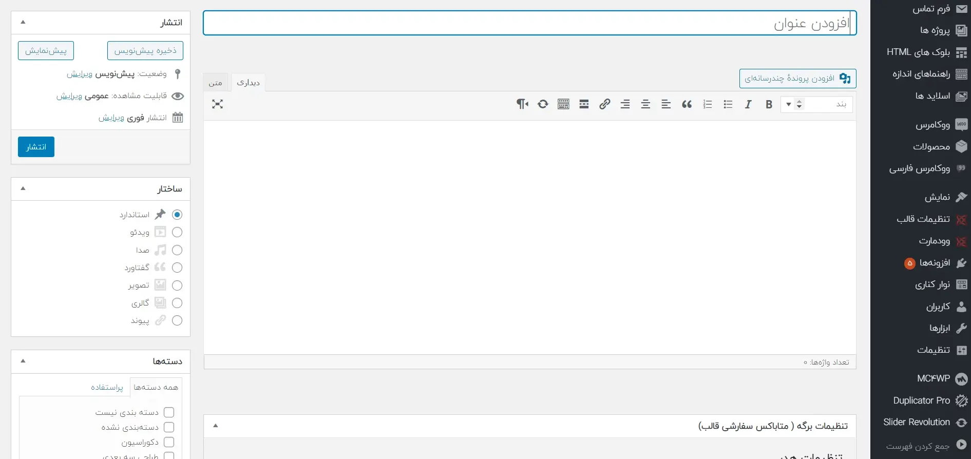The width and height of the screenshot is (971, 459).
Task: Insert or edit link icon
Action: [x=604, y=104]
